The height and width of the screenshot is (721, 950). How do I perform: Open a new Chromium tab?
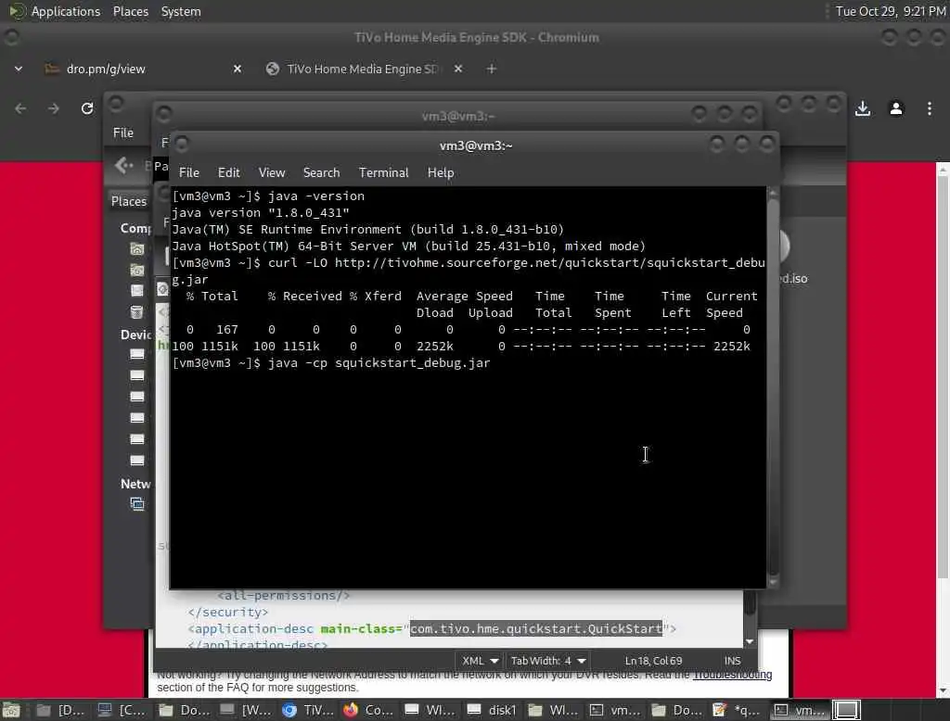point(492,69)
